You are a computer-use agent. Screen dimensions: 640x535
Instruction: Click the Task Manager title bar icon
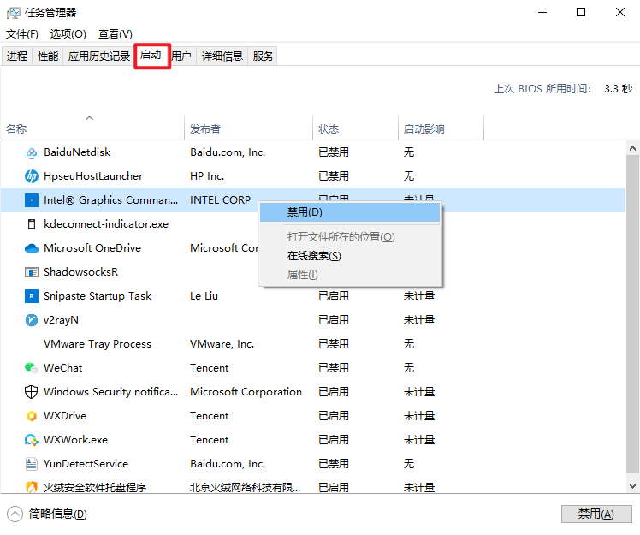[x=13, y=13]
